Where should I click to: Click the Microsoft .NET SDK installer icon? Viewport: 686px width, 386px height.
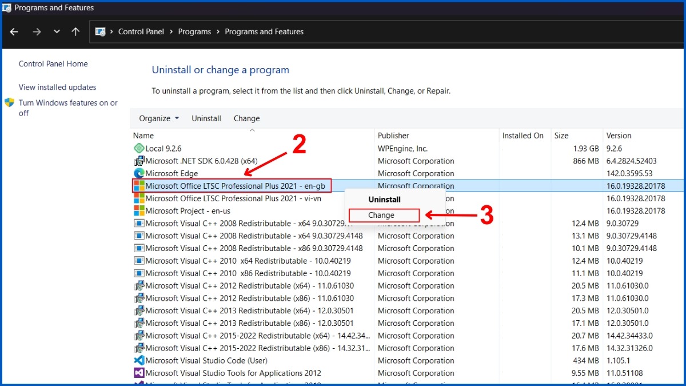point(139,161)
